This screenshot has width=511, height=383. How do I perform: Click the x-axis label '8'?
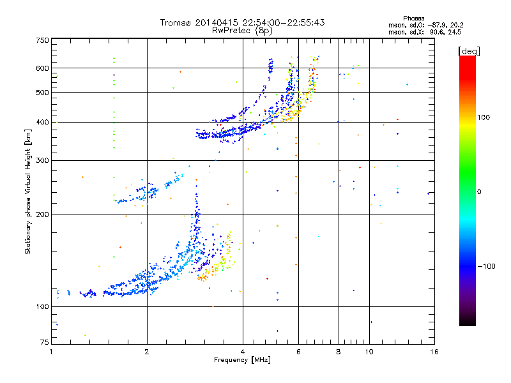(x=339, y=352)
